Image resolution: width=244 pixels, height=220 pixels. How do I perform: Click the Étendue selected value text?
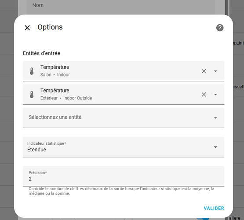[37, 150]
